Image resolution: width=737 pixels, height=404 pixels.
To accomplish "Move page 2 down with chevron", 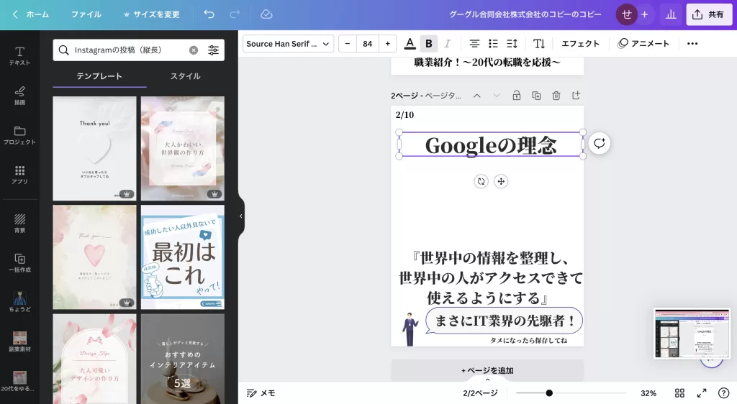I will pyautogui.click(x=497, y=96).
